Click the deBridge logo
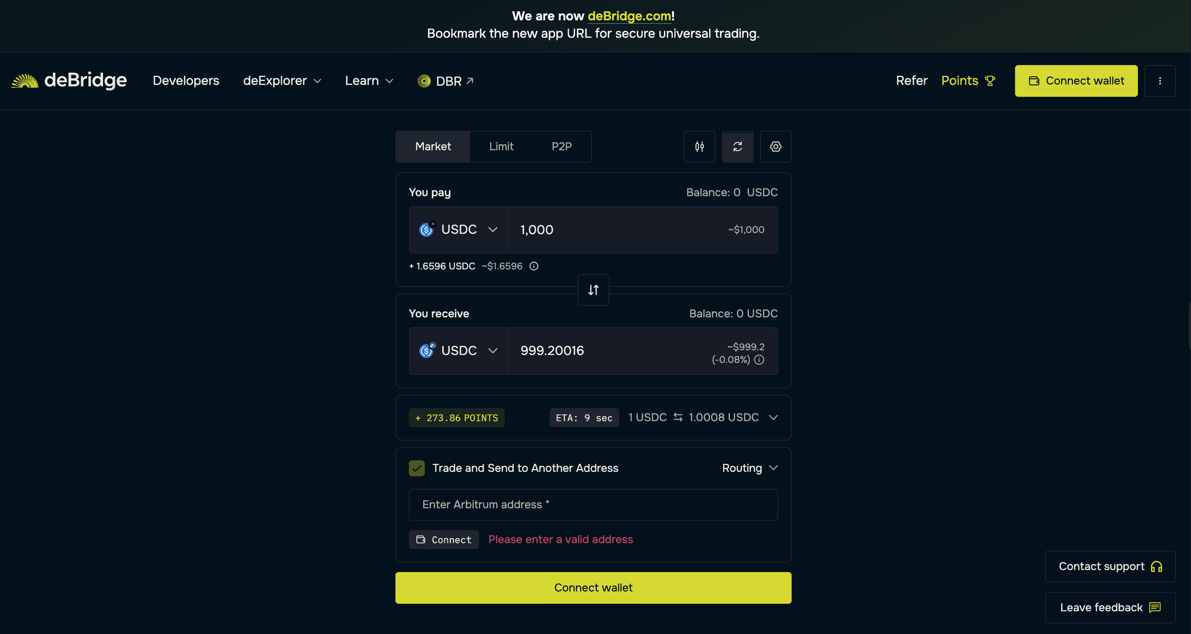 click(69, 80)
